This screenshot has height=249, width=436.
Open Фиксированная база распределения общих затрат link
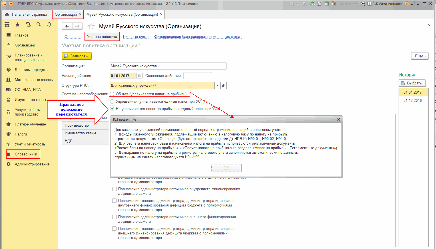pyautogui.click(x=198, y=37)
